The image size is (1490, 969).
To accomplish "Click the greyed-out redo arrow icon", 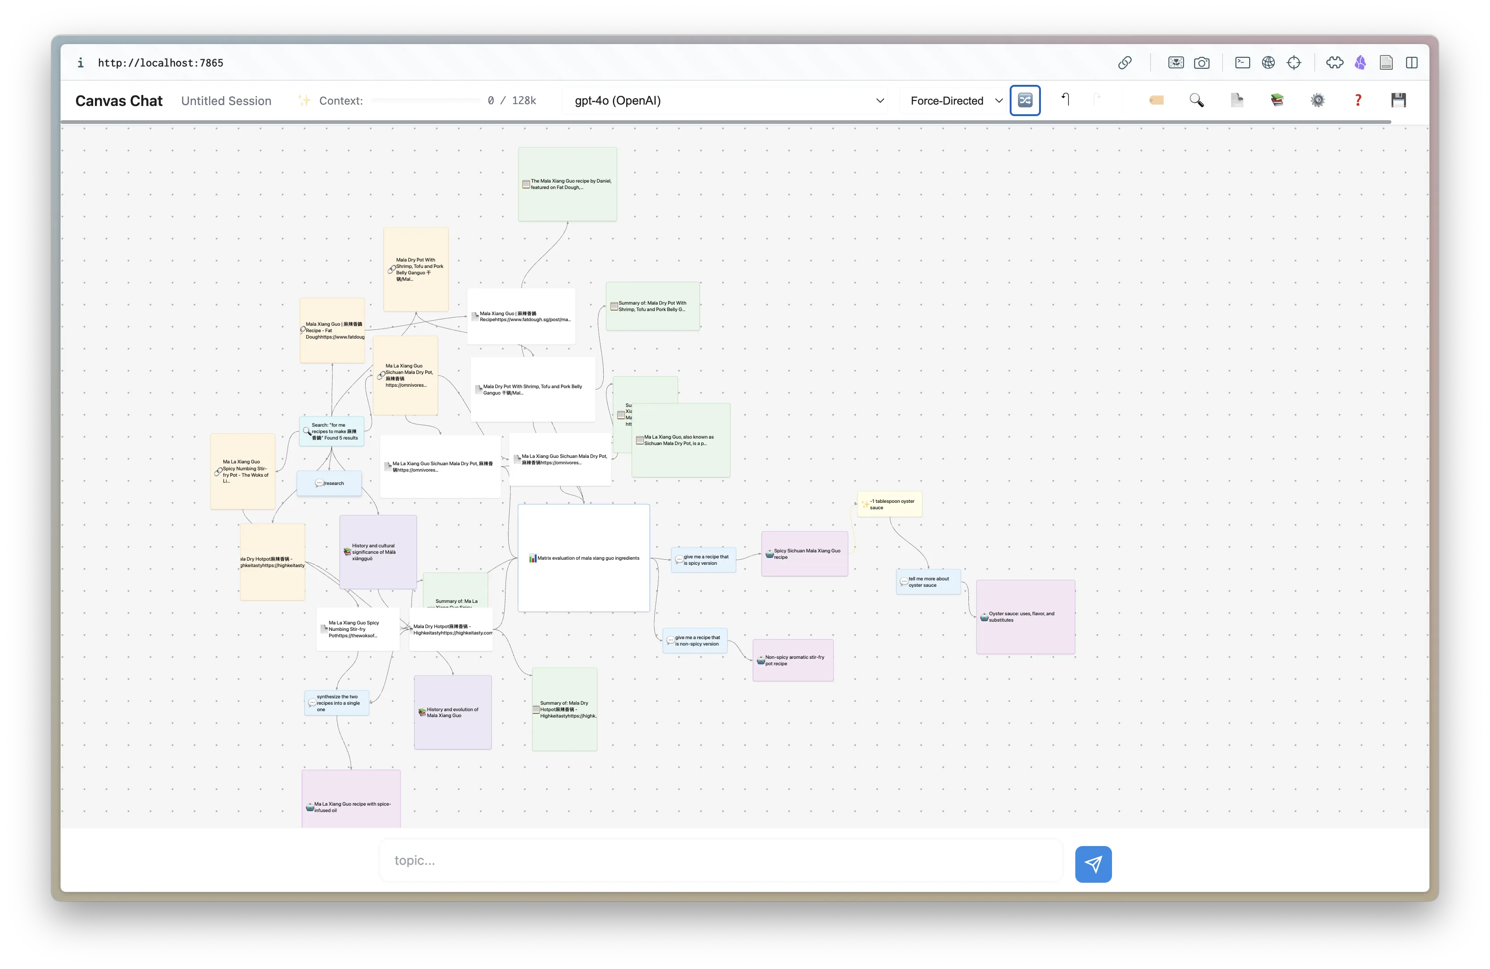I will pyautogui.click(x=1097, y=100).
